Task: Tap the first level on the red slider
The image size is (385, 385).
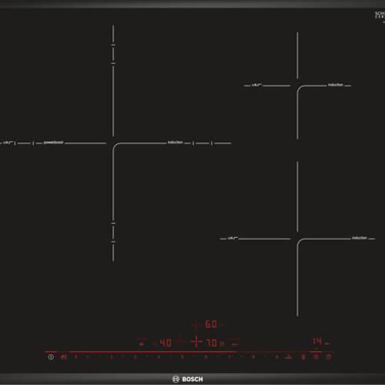Action: pos(88,357)
